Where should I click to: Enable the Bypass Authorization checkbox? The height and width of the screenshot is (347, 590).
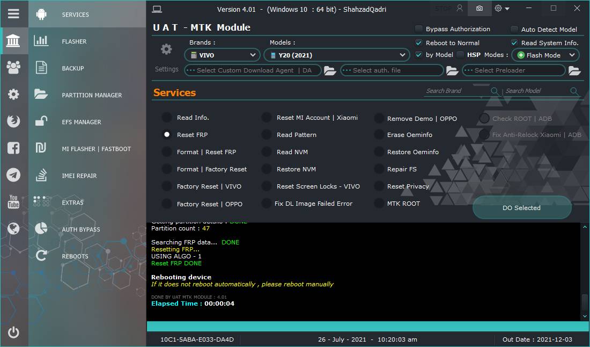(x=418, y=29)
